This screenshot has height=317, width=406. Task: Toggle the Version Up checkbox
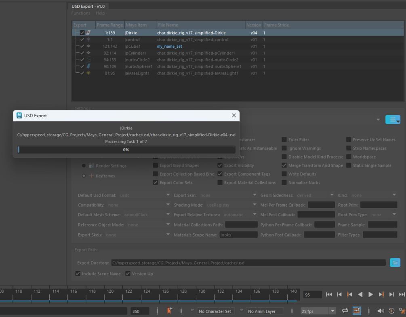coord(128,274)
